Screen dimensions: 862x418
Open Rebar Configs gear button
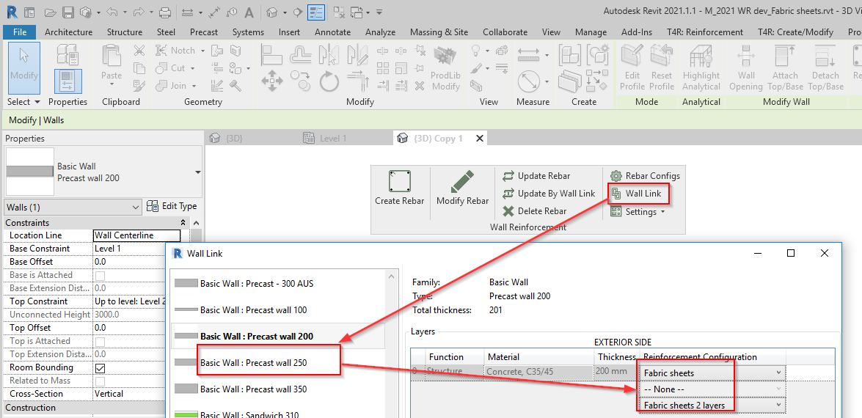[x=646, y=176]
